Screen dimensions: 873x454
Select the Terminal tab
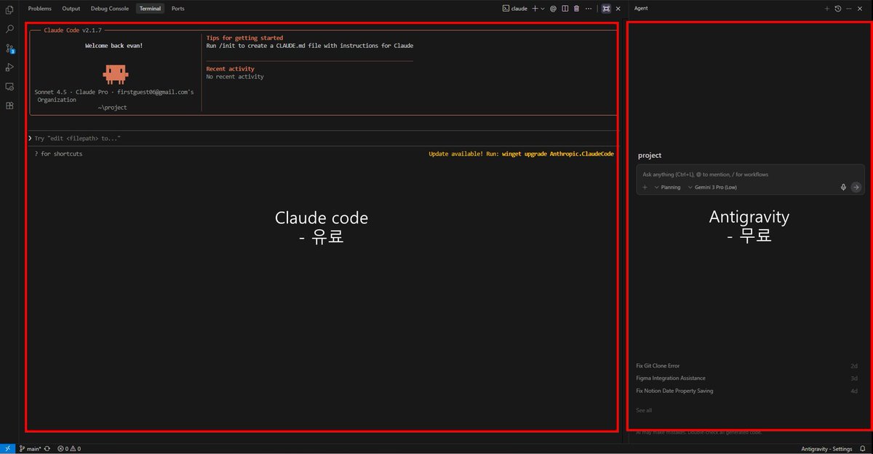(150, 9)
